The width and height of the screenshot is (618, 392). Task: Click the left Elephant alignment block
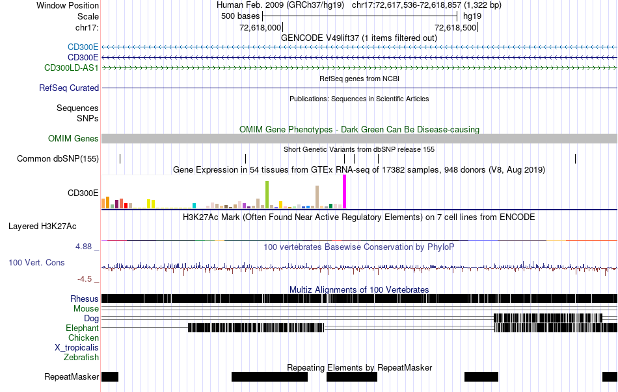(256, 328)
